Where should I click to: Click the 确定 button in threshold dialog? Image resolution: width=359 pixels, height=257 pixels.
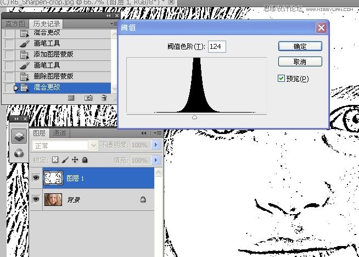click(x=300, y=47)
